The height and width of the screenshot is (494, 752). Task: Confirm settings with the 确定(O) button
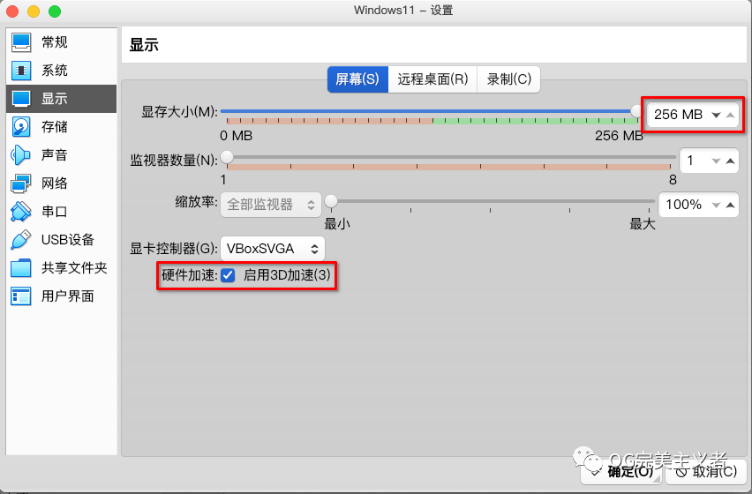tap(621, 471)
